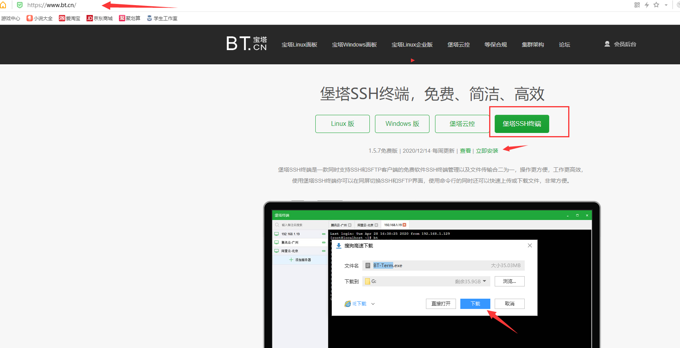
Task: Click the 浏览... browse button
Action: pyautogui.click(x=509, y=281)
